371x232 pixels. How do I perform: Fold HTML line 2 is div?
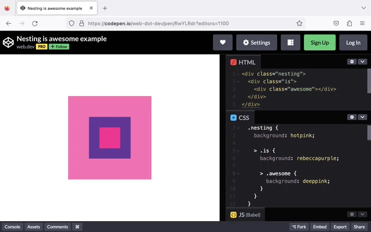(x=238, y=82)
